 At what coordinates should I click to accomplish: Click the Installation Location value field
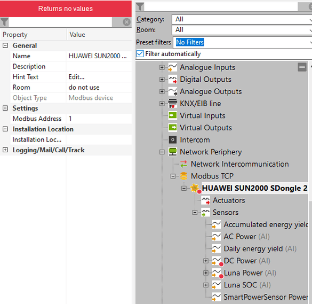point(99,139)
